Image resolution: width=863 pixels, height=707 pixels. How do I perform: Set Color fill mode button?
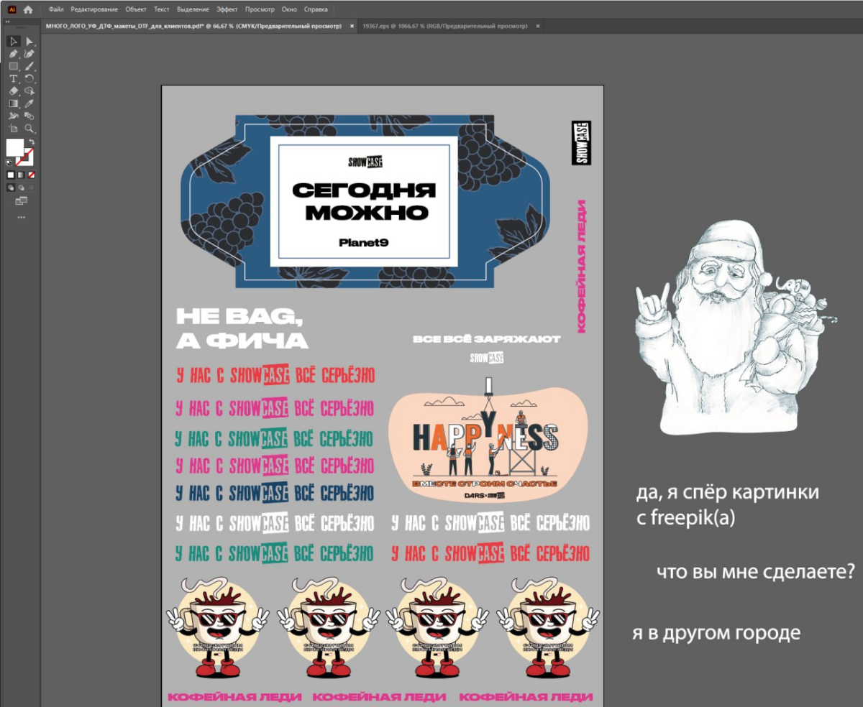[11, 175]
